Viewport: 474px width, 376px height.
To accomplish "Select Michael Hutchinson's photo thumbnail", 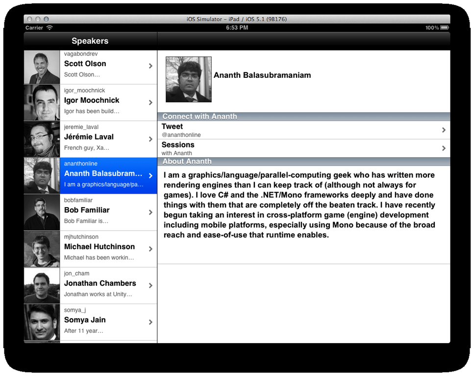I will pos(42,249).
